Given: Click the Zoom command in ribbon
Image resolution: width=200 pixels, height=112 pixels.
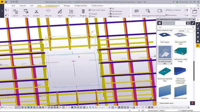Looking at the screenshot, I should pos(92,16).
